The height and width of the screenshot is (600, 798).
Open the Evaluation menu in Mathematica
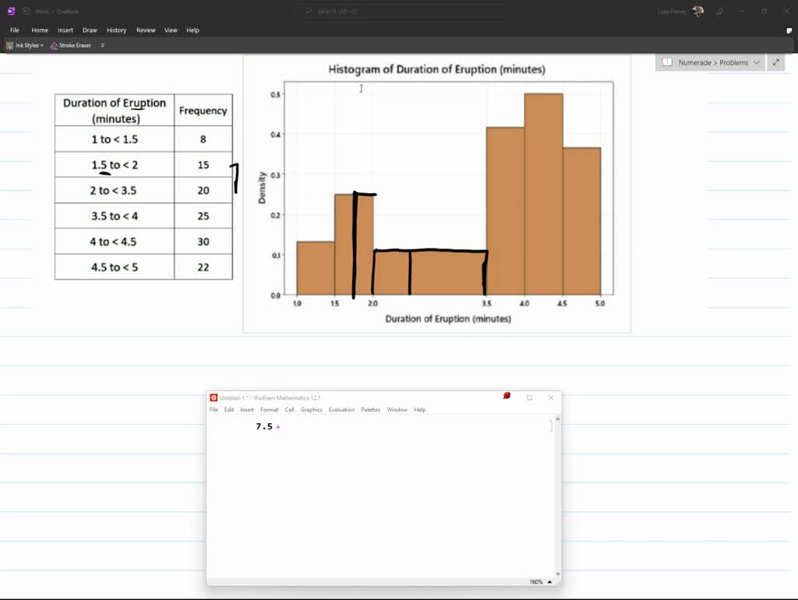[x=341, y=410]
